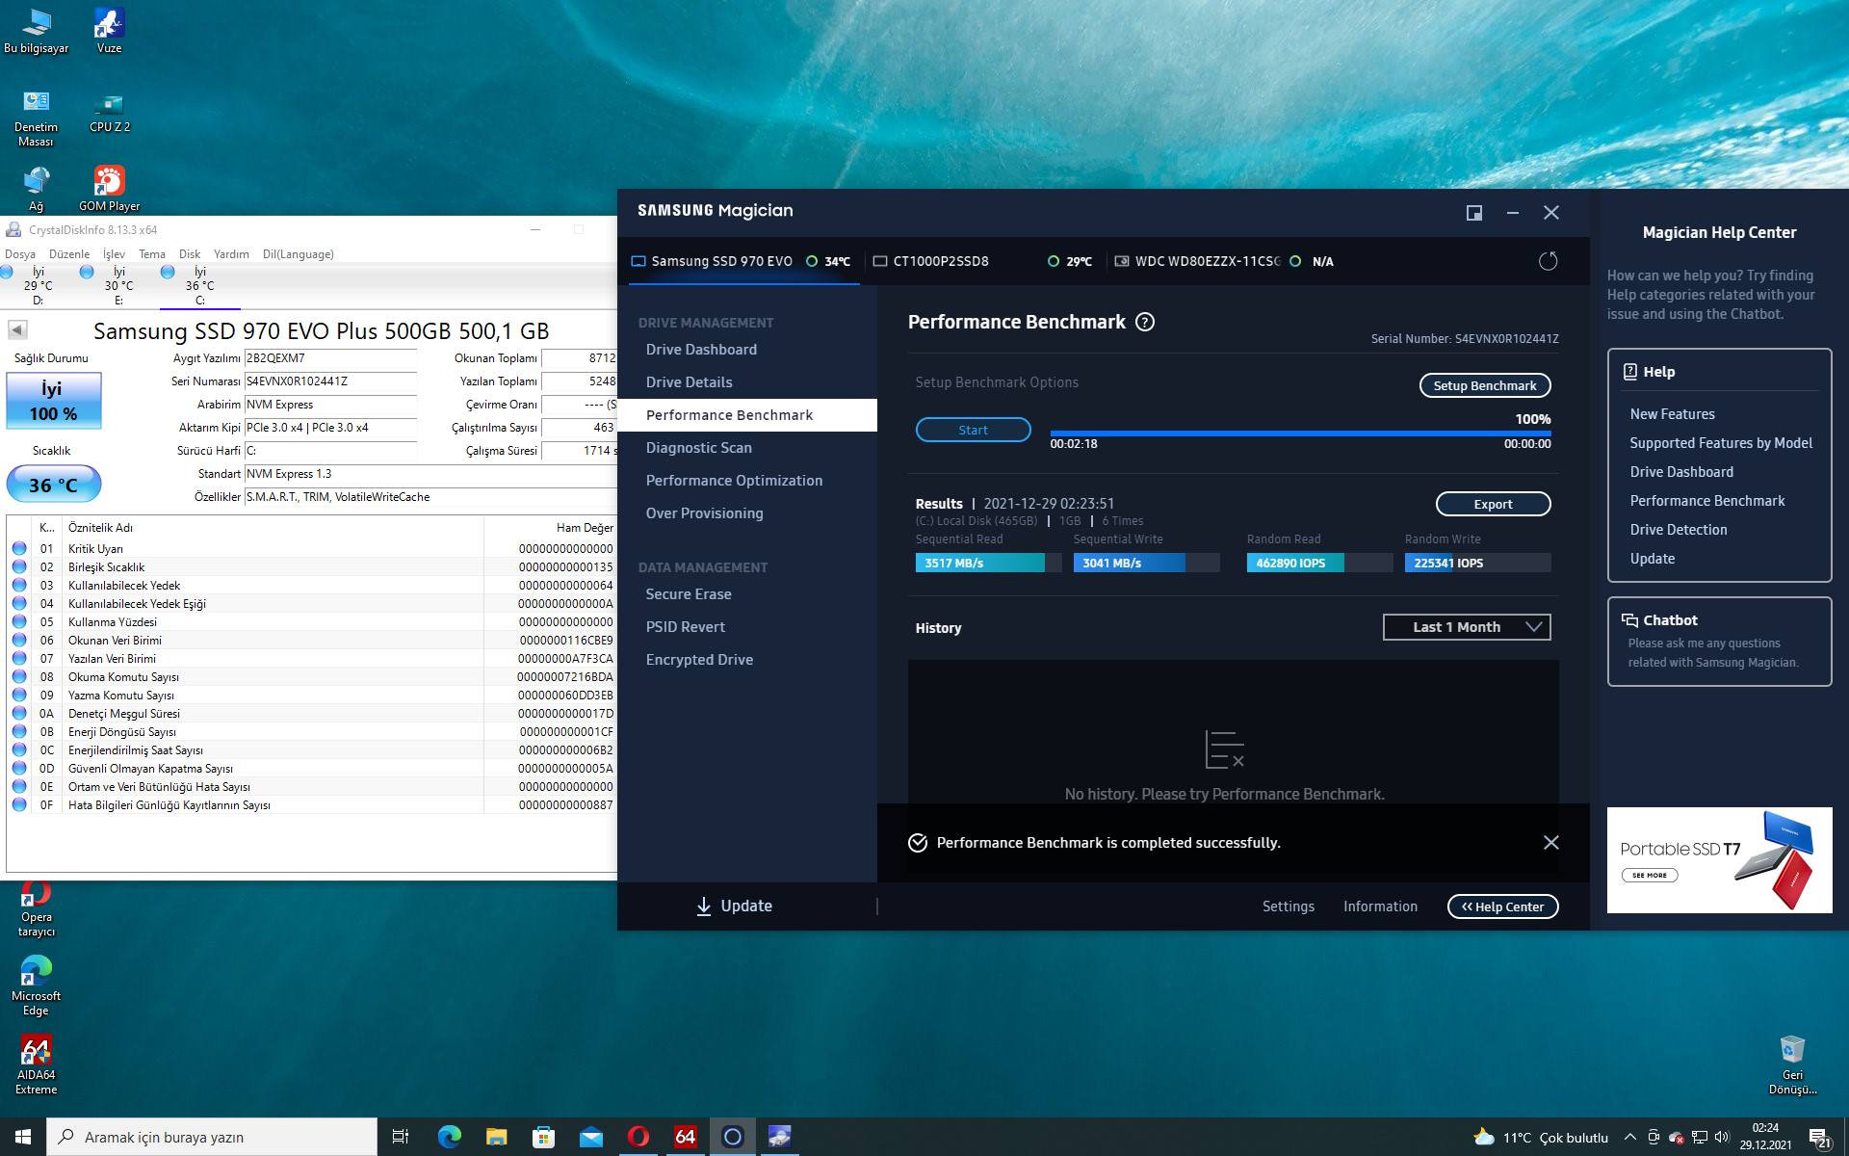Open New Features help topic
This screenshot has width=1849, height=1156.
tap(1672, 414)
